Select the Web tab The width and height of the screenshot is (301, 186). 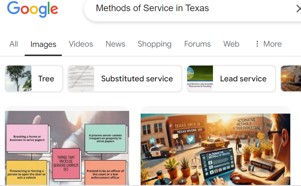(x=231, y=44)
